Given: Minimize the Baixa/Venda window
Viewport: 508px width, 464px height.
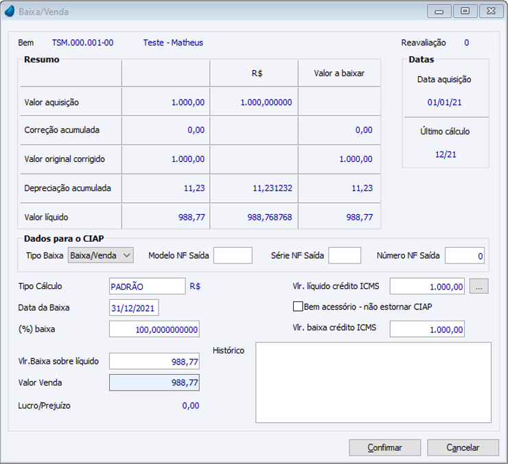Looking at the screenshot, I should tap(439, 12).
